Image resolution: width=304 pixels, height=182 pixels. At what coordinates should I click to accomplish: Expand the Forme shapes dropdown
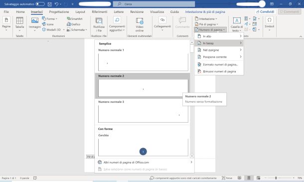tap(50, 18)
